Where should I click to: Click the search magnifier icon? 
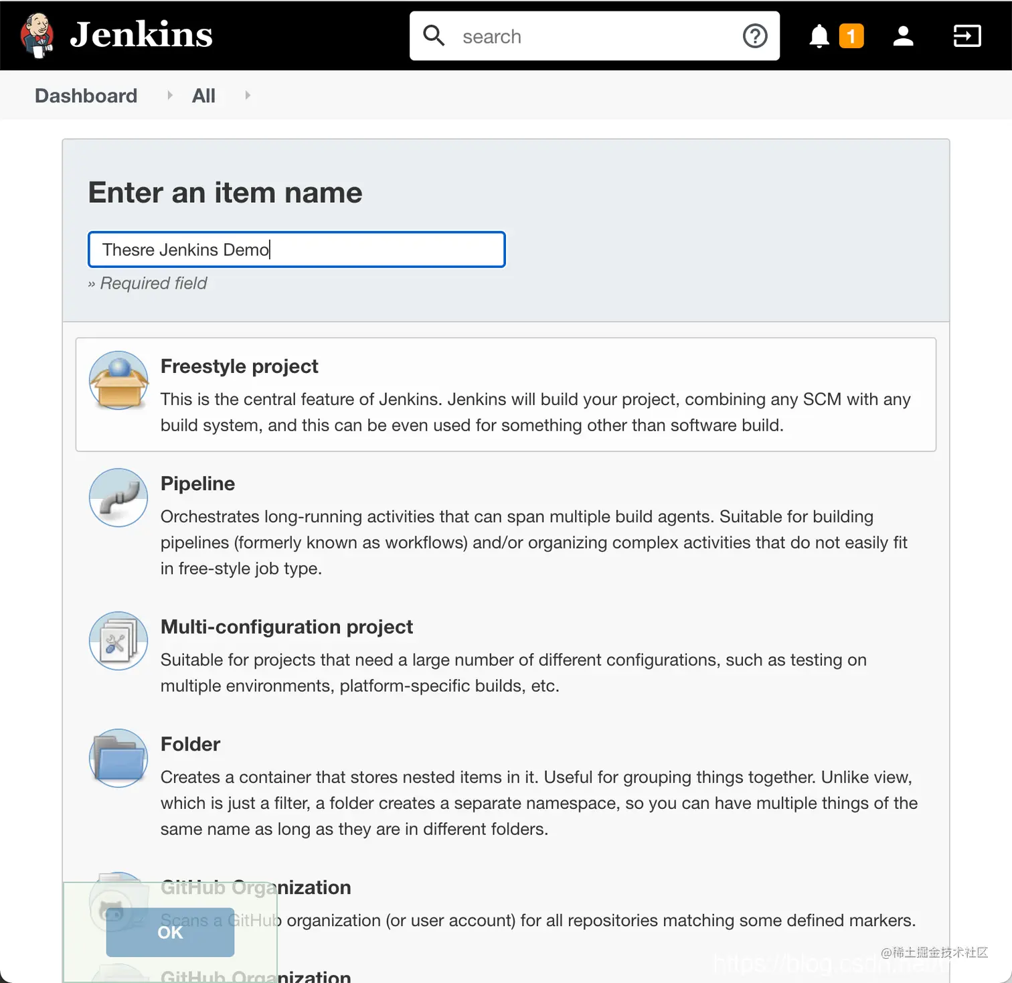tap(434, 35)
